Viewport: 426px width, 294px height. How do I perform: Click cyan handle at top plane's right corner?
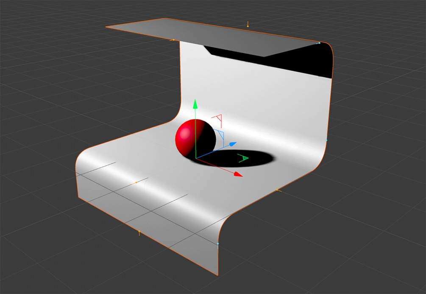click(319, 43)
